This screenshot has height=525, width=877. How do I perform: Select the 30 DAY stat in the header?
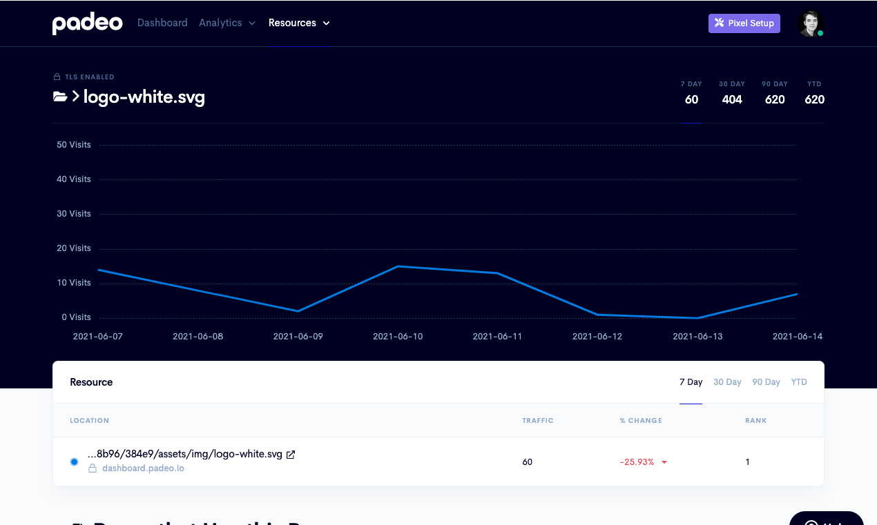coord(732,93)
